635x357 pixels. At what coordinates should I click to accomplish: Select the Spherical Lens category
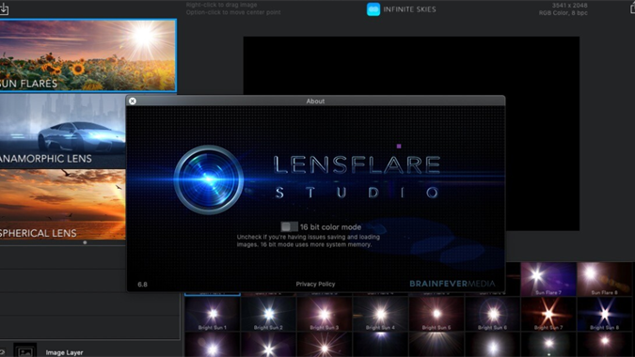(x=63, y=205)
